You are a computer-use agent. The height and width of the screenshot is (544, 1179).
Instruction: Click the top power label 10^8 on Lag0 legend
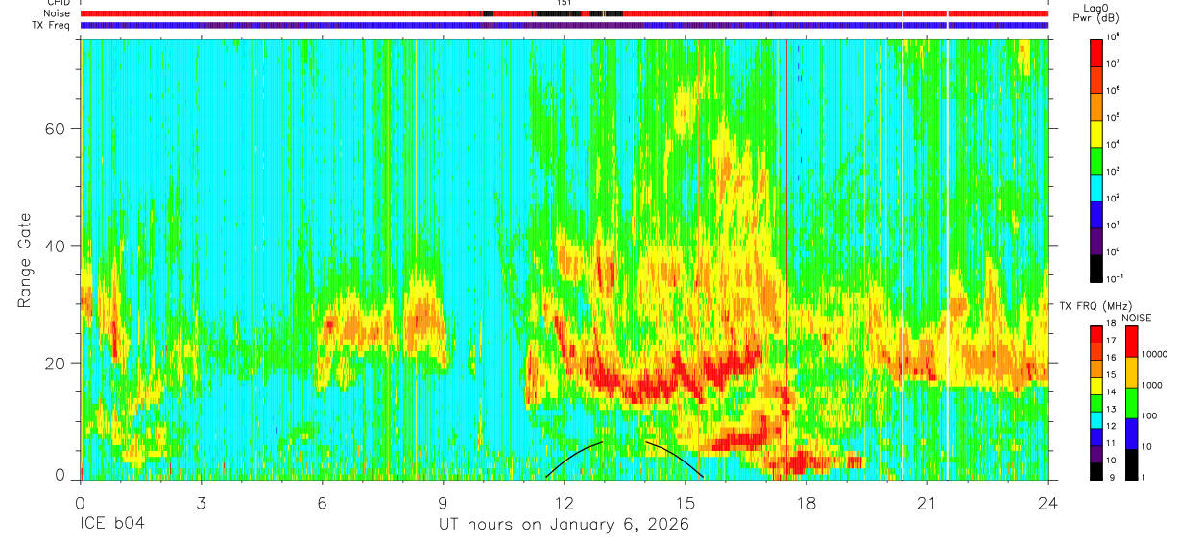1113,37
